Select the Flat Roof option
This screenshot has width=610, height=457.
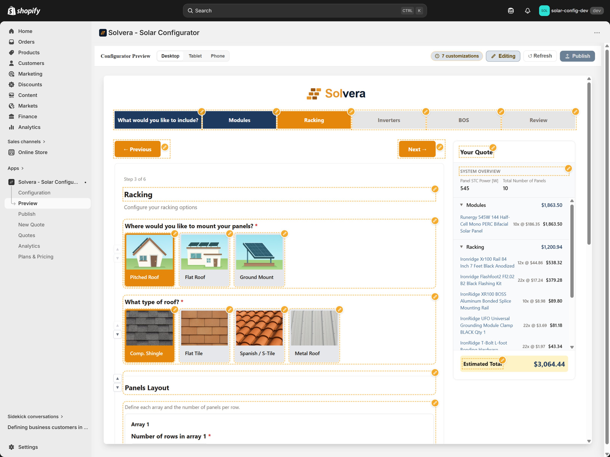point(204,260)
